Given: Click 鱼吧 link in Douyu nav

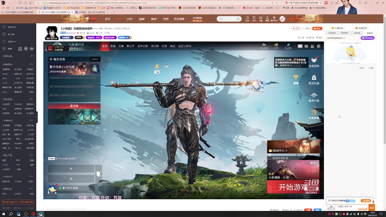Looking at the screenshot, I should point(166,19).
